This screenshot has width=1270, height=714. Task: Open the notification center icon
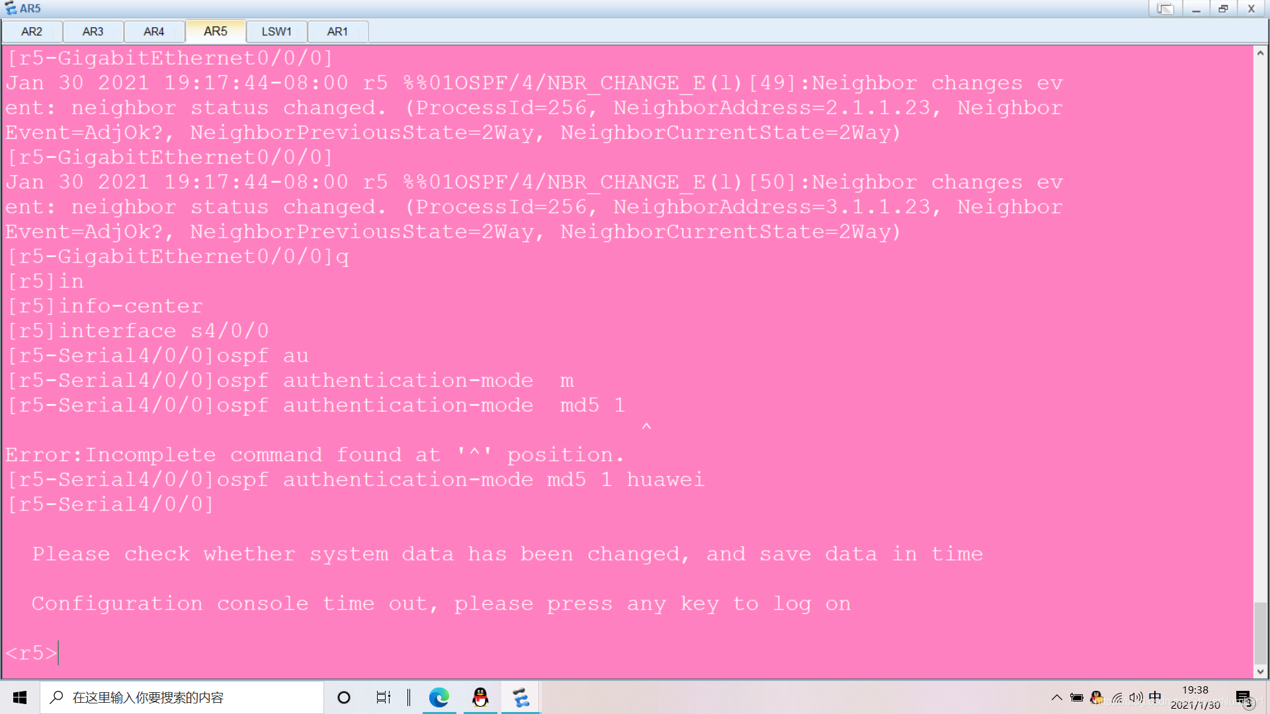coord(1243,697)
